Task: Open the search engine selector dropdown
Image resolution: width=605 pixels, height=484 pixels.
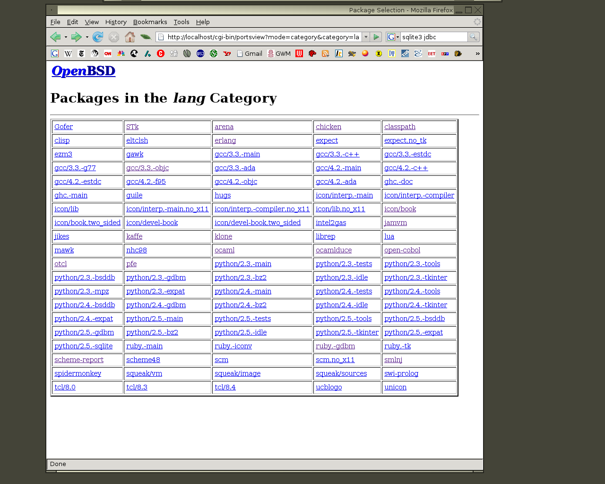Action: coord(393,37)
